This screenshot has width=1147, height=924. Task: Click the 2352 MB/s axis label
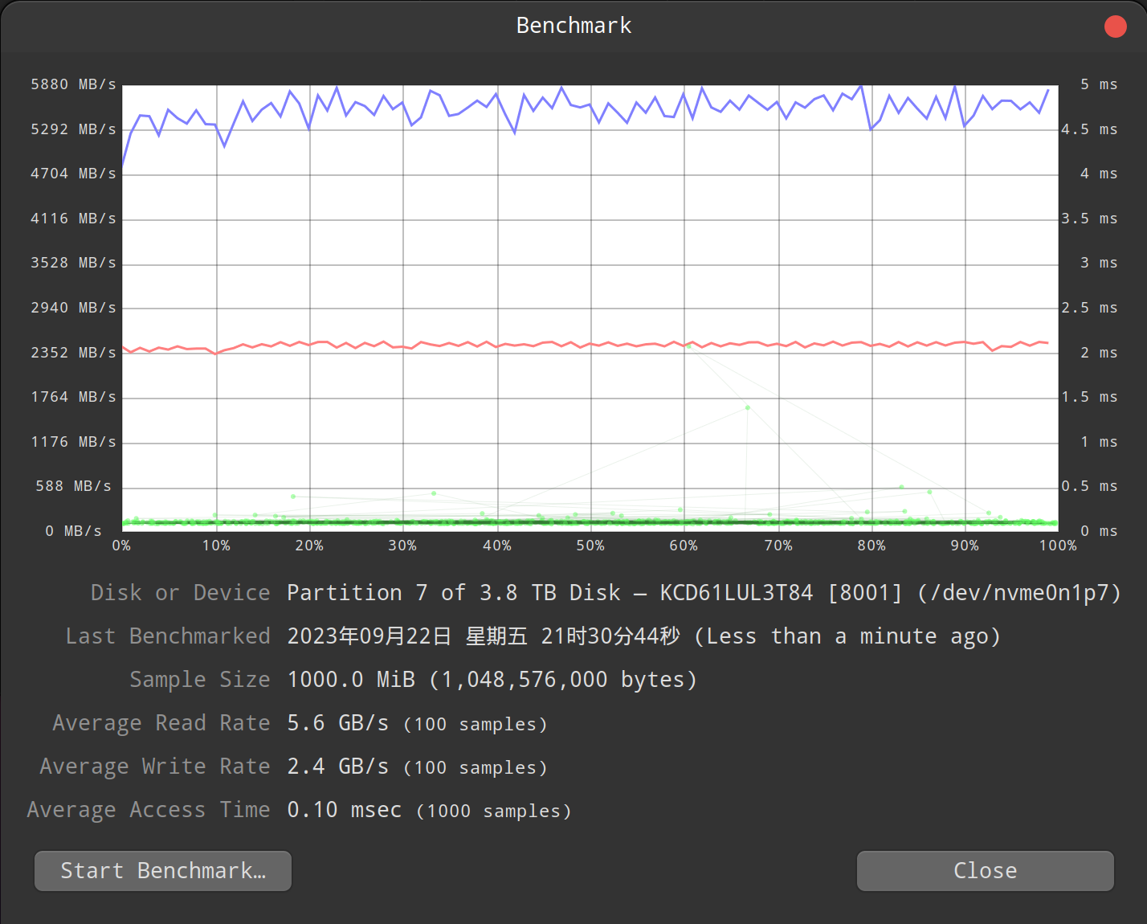pos(73,353)
